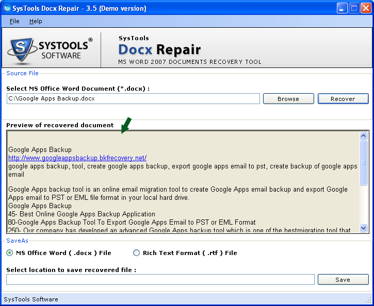Screen dimensions: 374x306
Task: Click the preview vertical scrollbar thumb
Action: (x=363, y=163)
